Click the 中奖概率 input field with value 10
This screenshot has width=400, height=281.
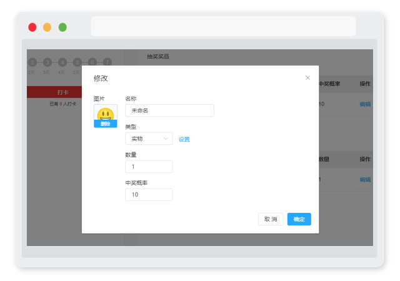coord(149,195)
